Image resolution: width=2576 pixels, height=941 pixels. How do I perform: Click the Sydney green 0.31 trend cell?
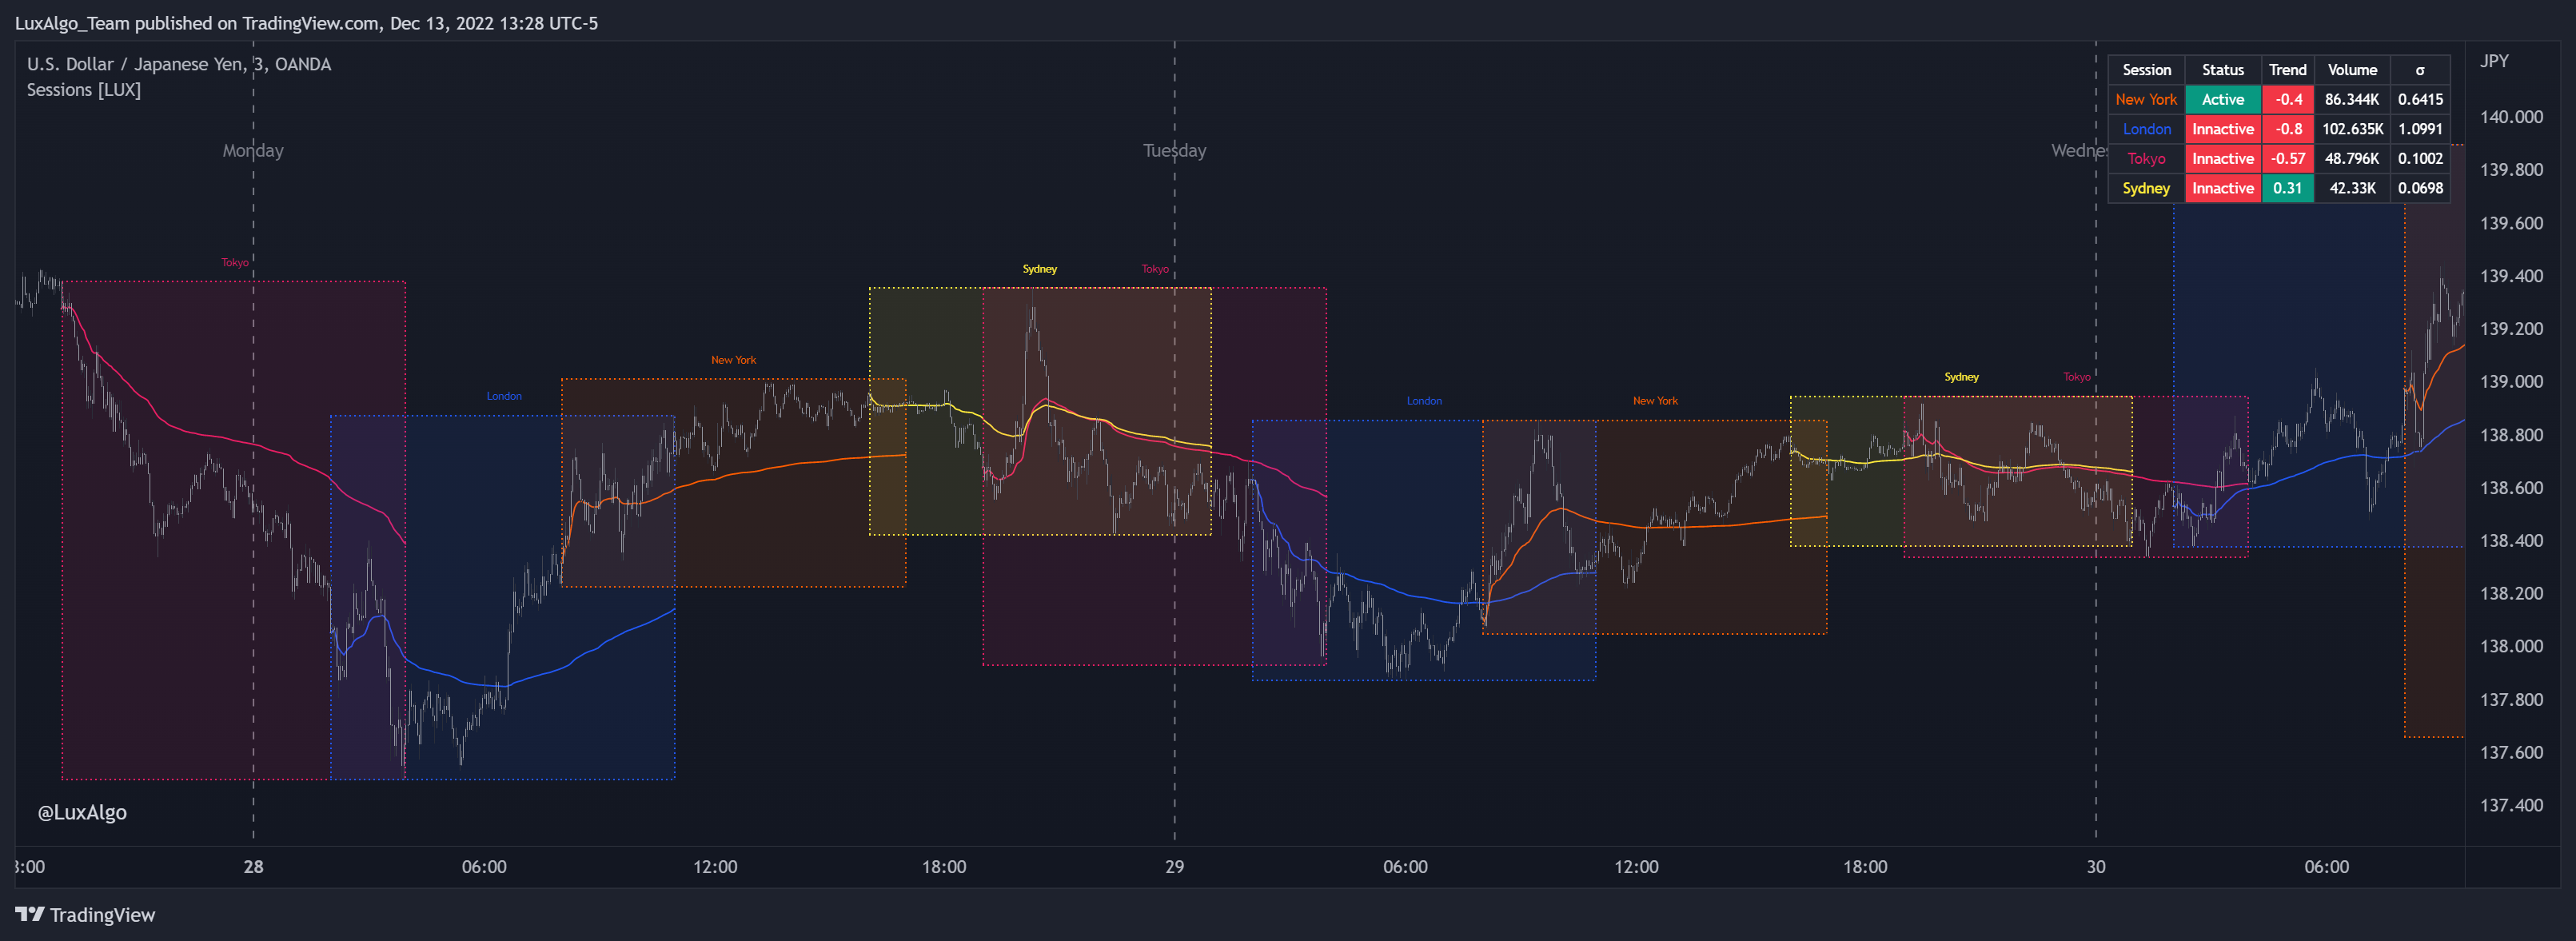(2287, 188)
